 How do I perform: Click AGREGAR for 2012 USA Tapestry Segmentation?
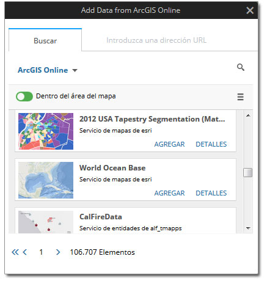pyautogui.click(x=169, y=144)
